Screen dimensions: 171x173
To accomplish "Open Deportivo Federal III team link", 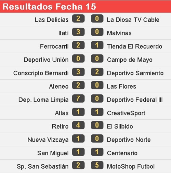I will coord(135,100).
